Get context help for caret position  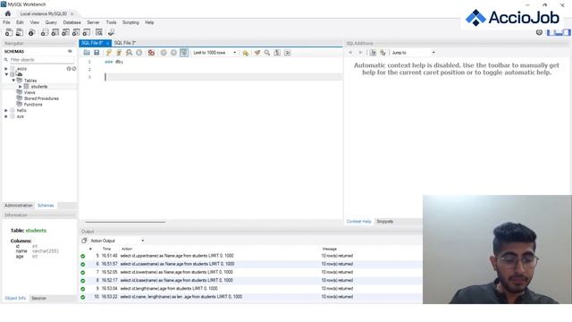point(373,53)
